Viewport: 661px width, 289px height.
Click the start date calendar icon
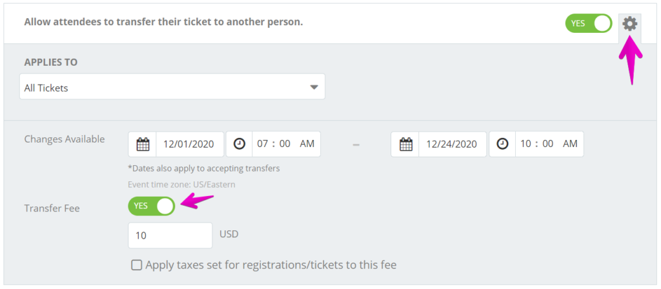coord(143,144)
